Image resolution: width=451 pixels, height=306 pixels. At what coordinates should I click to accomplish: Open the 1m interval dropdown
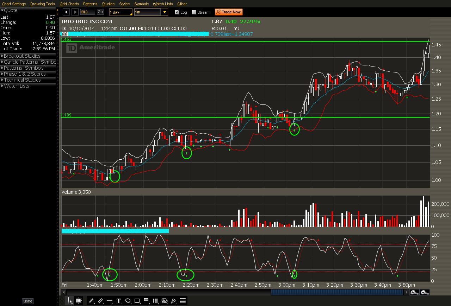[x=165, y=12]
